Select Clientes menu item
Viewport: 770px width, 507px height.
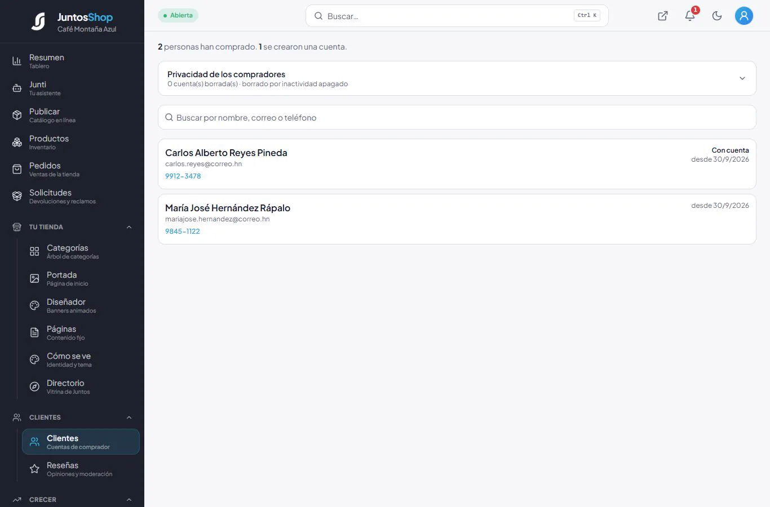pos(81,442)
